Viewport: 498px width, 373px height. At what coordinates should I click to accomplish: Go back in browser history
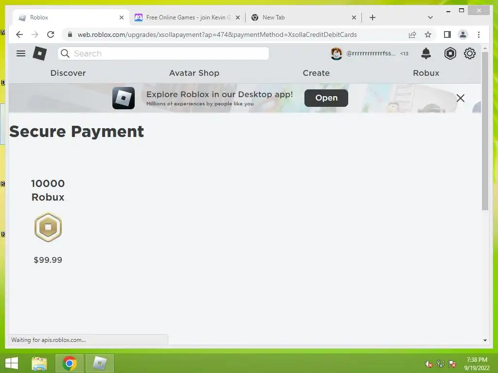pos(19,34)
